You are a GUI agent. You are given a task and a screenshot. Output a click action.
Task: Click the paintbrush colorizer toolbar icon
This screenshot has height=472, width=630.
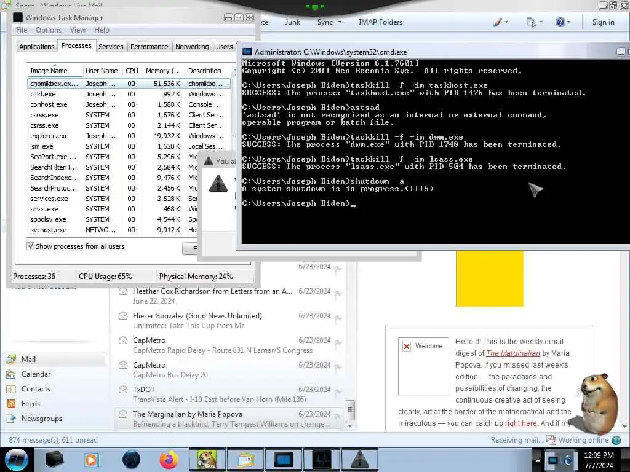click(x=497, y=22)
